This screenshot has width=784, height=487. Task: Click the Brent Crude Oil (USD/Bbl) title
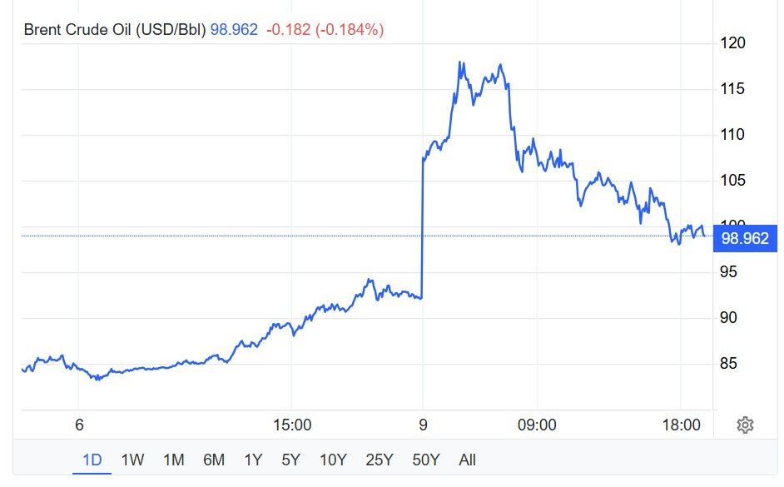114,30
